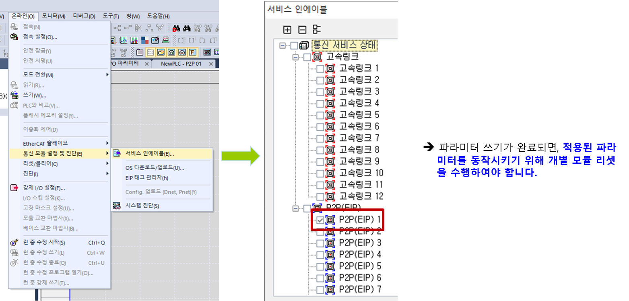Click the blue and red color blocks icon
The width and height of the screenshot is (629, 301).
tap(145, 40)
